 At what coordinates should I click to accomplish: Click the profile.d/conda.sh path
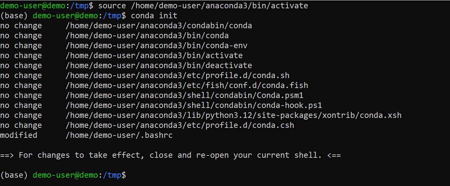click(177, 75)
